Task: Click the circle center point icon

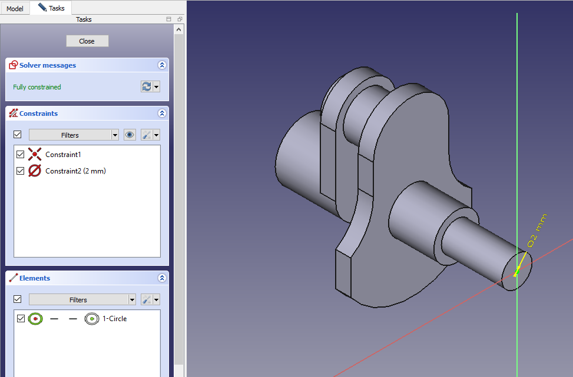Action: [x=91, y=319]
